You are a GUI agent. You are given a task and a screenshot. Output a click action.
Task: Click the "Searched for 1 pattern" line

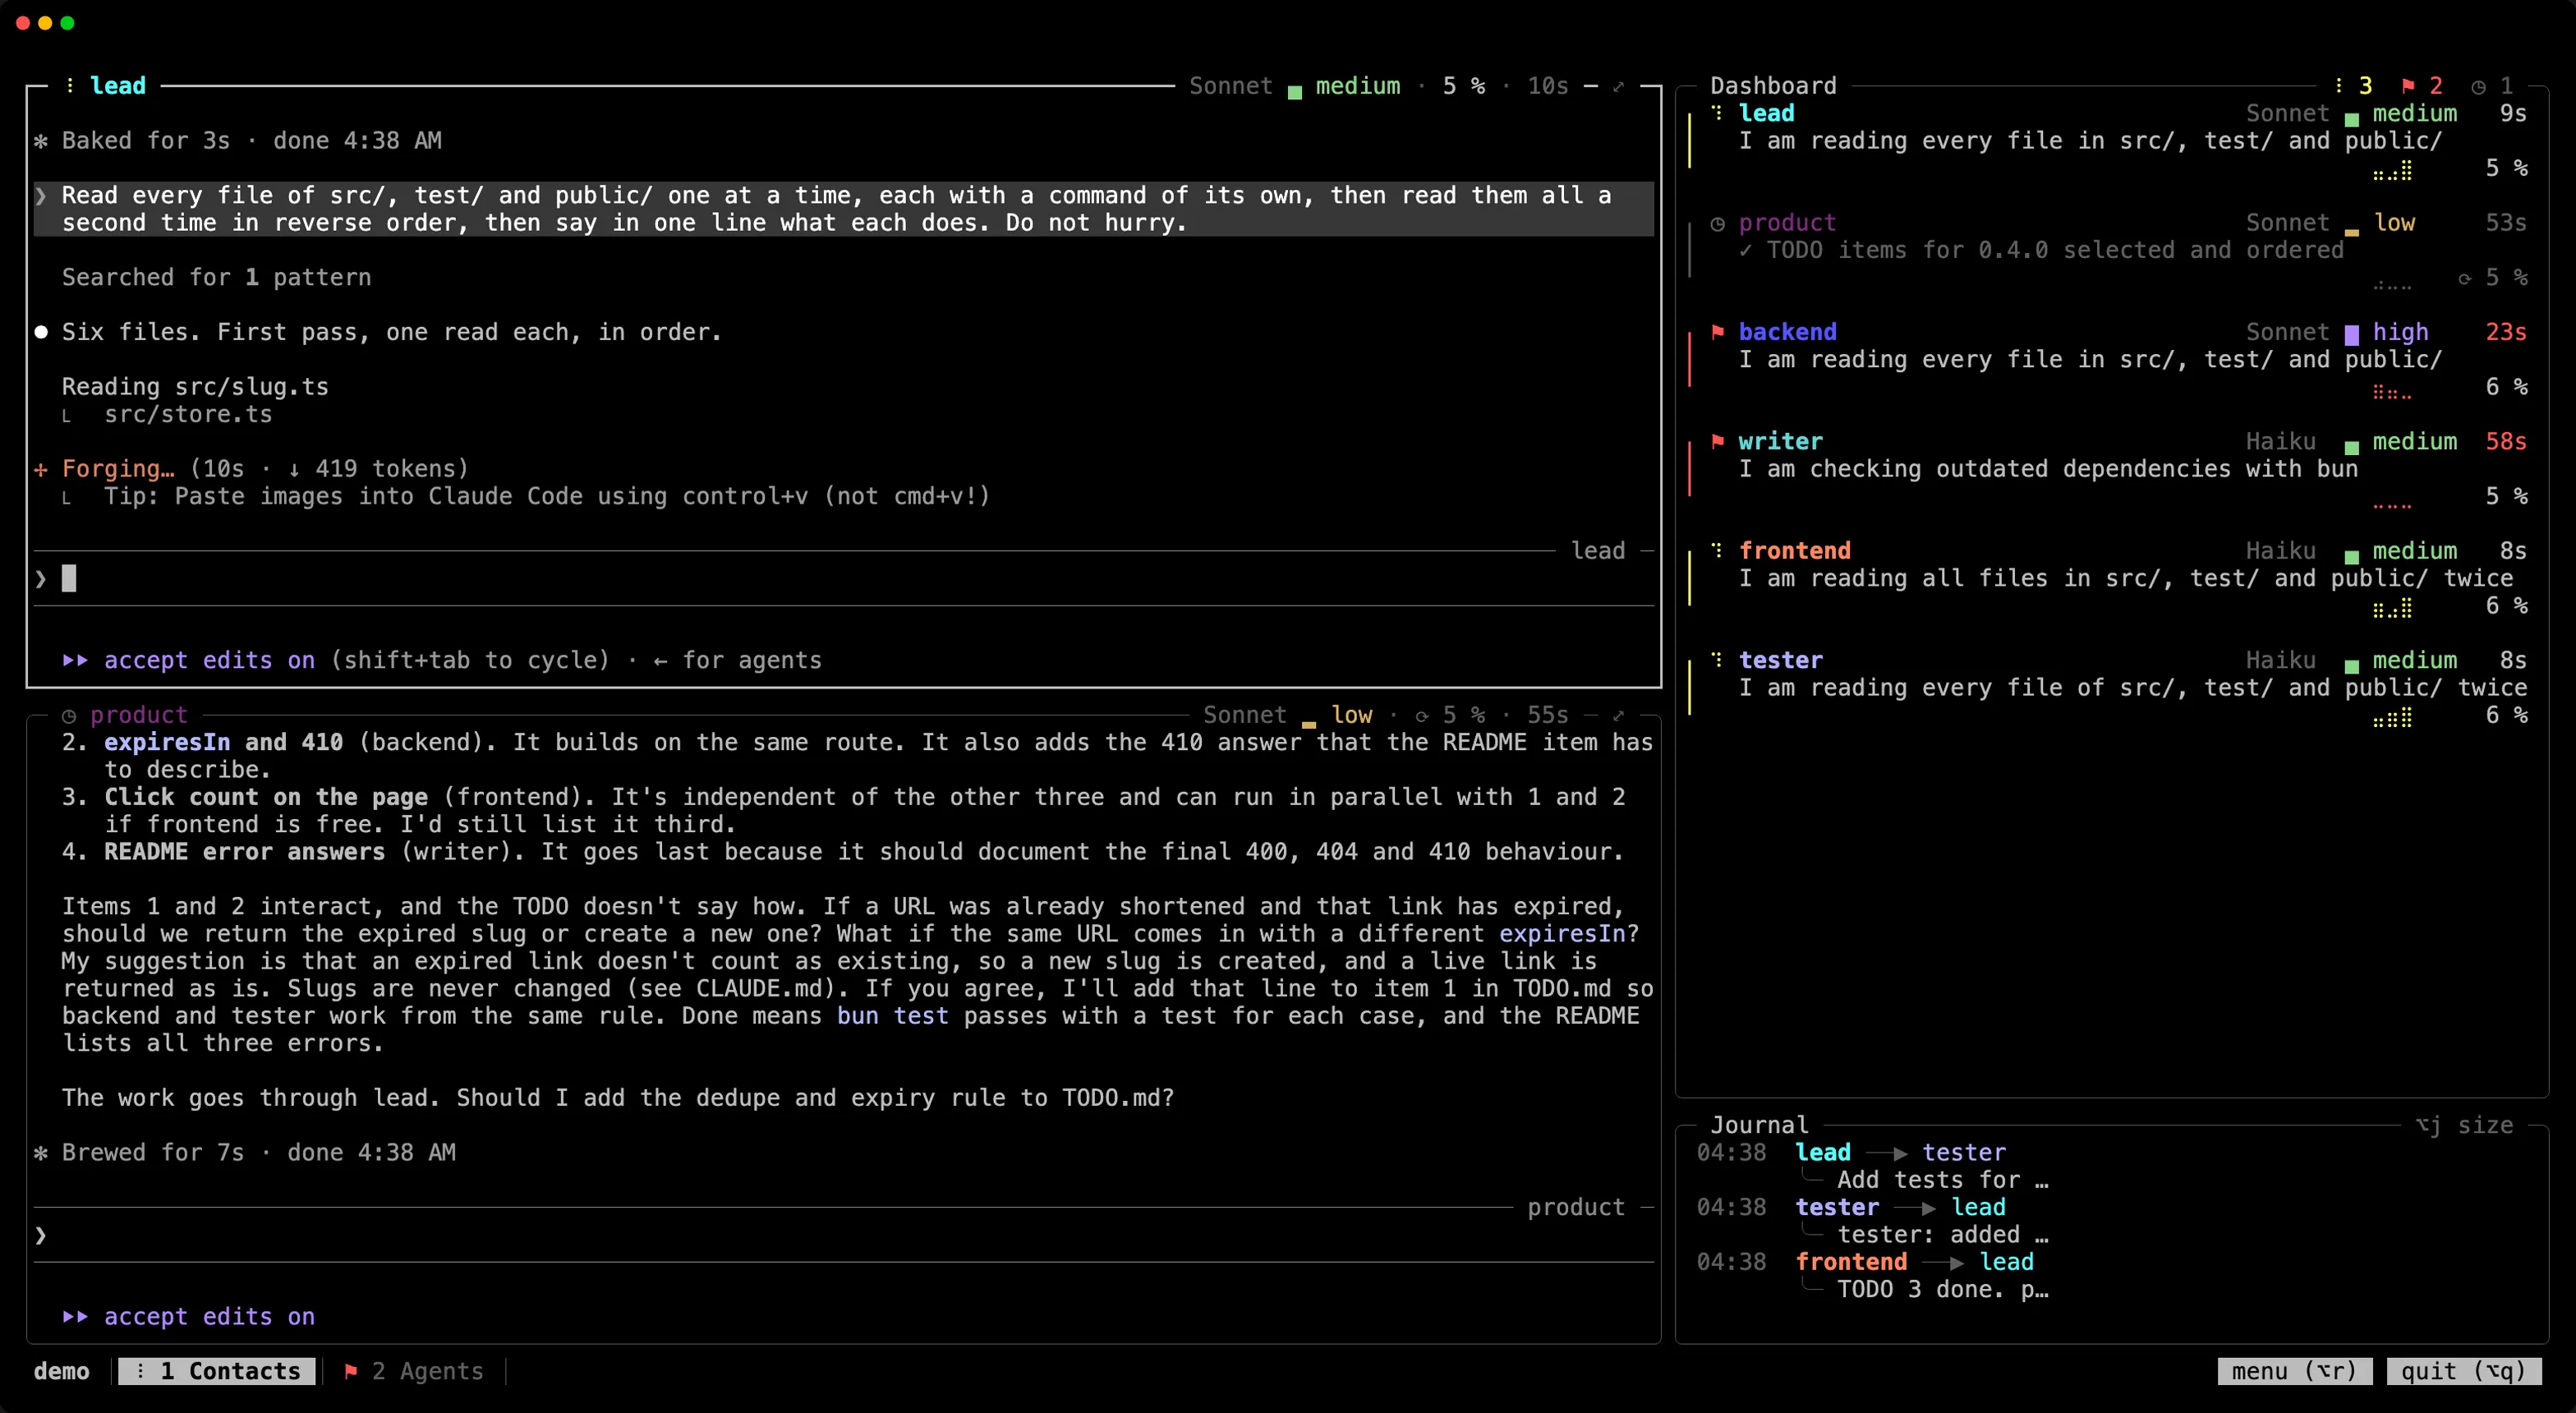click(216, 278)
